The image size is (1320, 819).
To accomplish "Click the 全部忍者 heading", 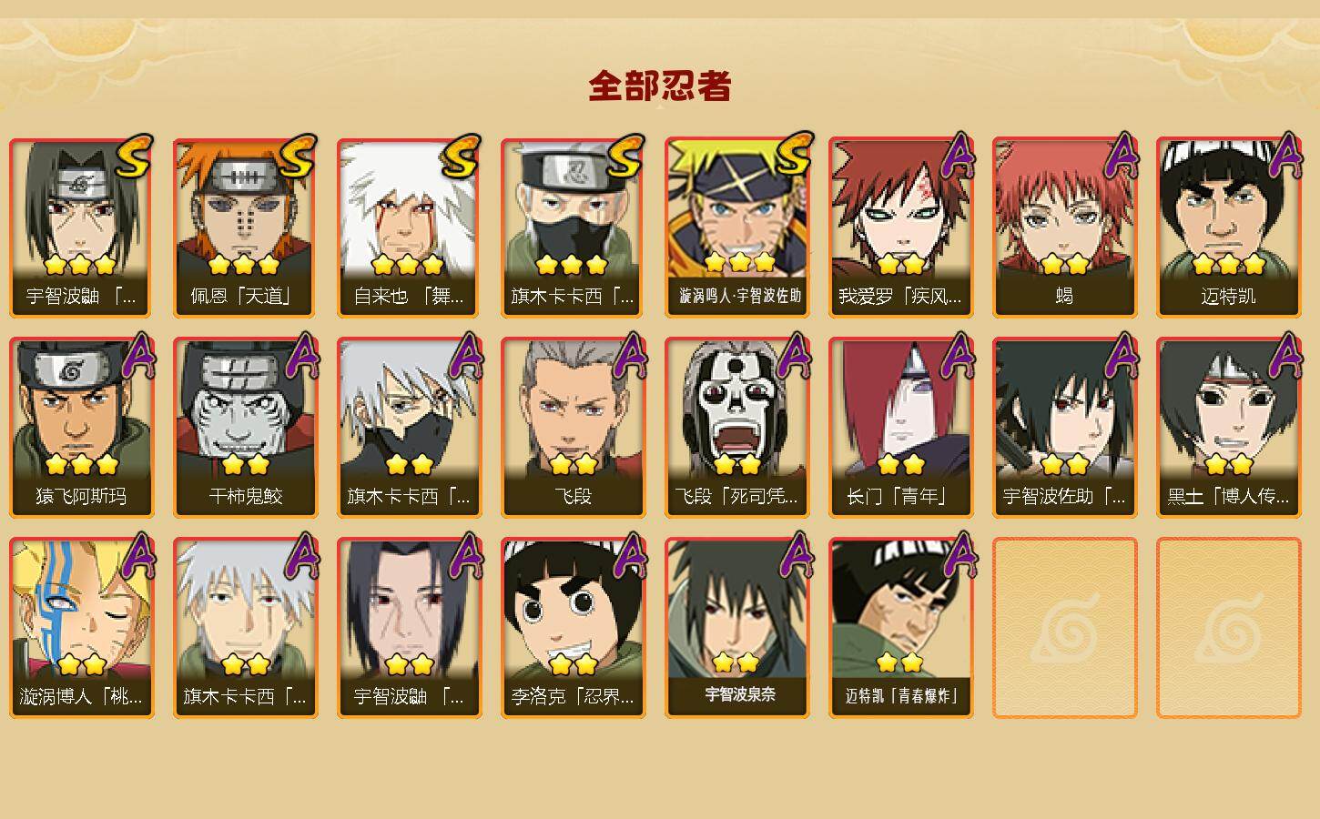I will click(660, 86).
